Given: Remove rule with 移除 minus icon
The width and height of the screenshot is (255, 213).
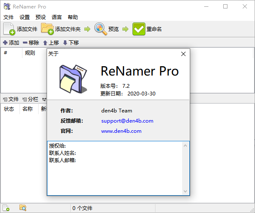Looking at the screenshot, I should pos(25,43).
